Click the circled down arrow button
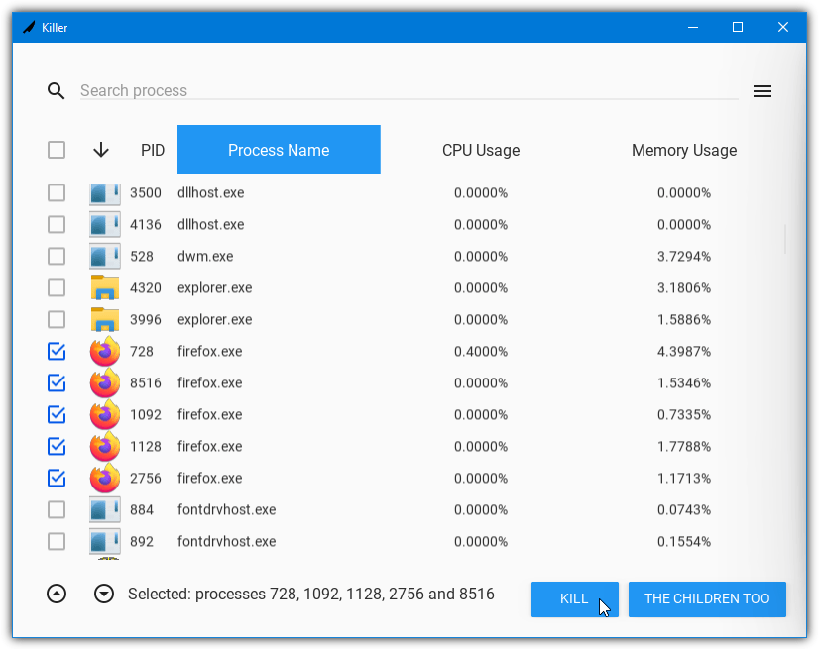Viewport: 819px width, 649px height. 104,594
